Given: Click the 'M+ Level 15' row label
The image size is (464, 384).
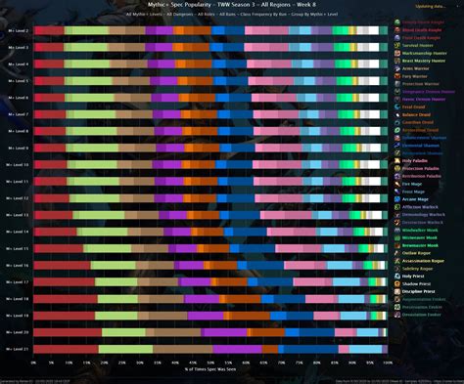Looking at the screenshot, I should pos(18,248).
